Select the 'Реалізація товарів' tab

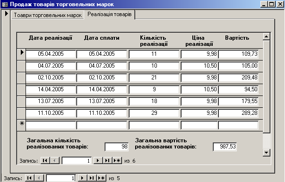coord(110,14)
